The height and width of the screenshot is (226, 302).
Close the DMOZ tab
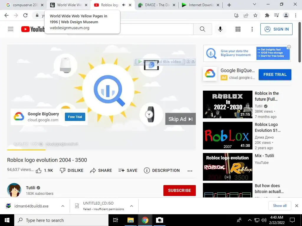click(174, 5)
